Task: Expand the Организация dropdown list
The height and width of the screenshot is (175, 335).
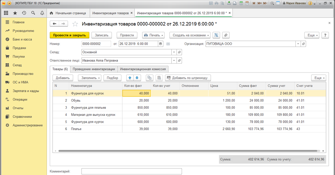Action: (x=298, y=44)
